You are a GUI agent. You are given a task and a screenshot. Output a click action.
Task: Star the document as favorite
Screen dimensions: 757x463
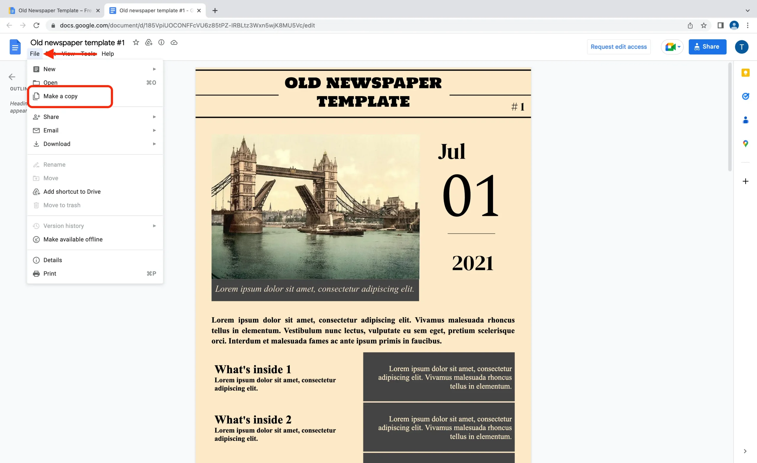135,42
